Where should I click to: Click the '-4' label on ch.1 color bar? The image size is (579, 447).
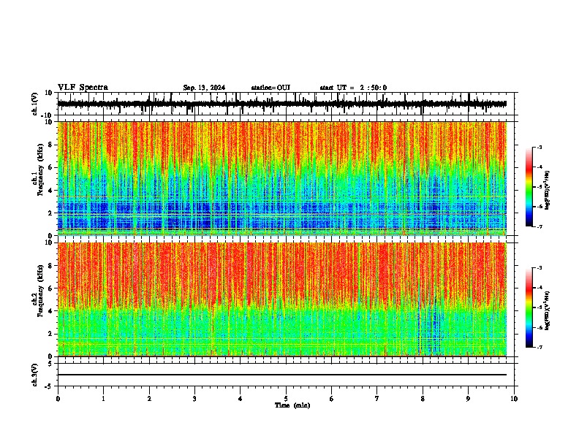(539, 167)
